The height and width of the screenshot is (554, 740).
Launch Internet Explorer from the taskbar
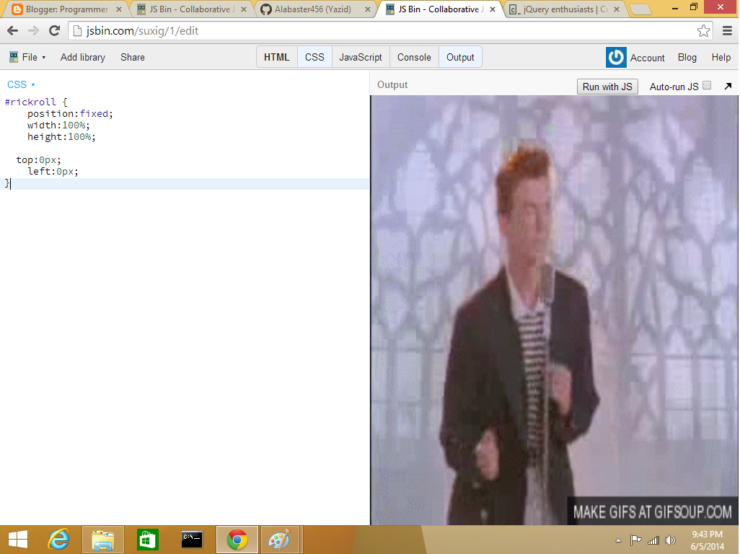59,540
